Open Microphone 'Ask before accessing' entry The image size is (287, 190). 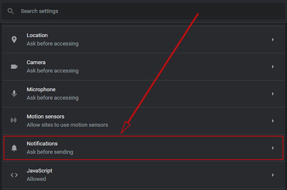[x=52, y=98]
